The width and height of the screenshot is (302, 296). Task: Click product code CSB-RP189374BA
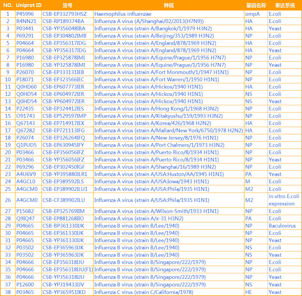(63, 21)
